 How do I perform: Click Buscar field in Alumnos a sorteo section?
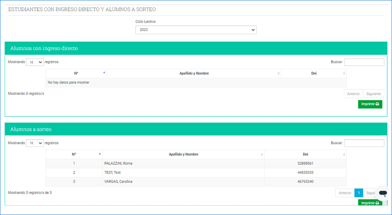click(x=364, y=143)
